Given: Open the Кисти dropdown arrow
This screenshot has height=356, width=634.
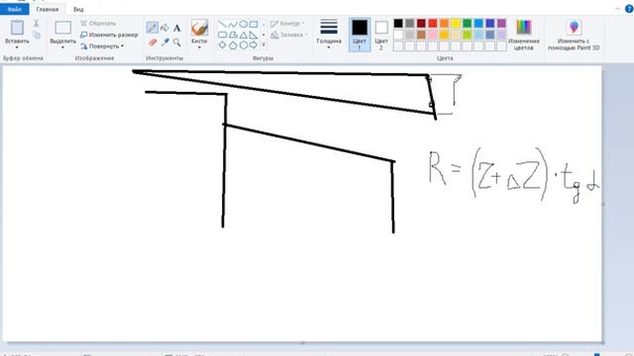Looking at the screenshot, I should click(199, 47).
